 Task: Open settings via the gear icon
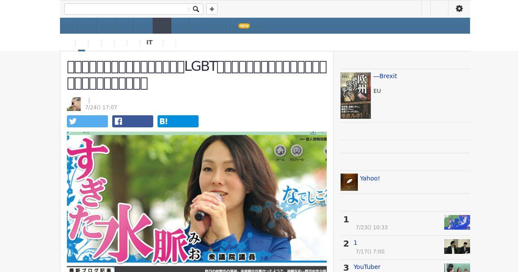[x=459, y=9]
